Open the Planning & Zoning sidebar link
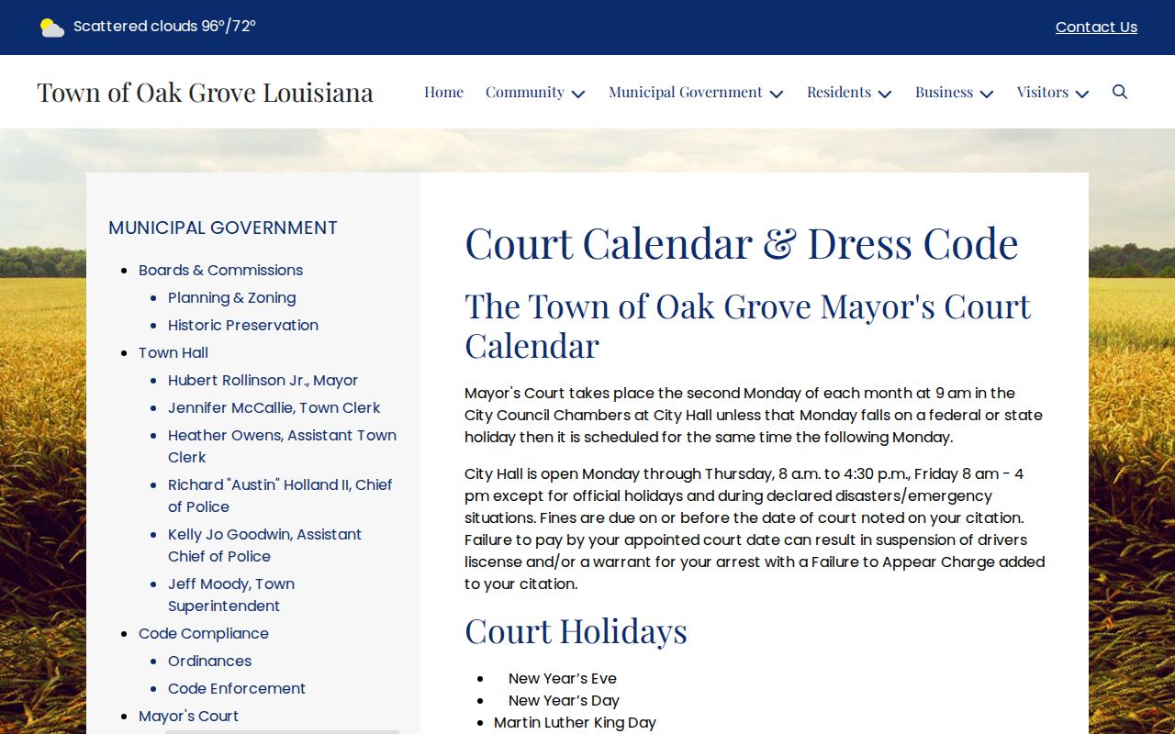 (232, 297)
